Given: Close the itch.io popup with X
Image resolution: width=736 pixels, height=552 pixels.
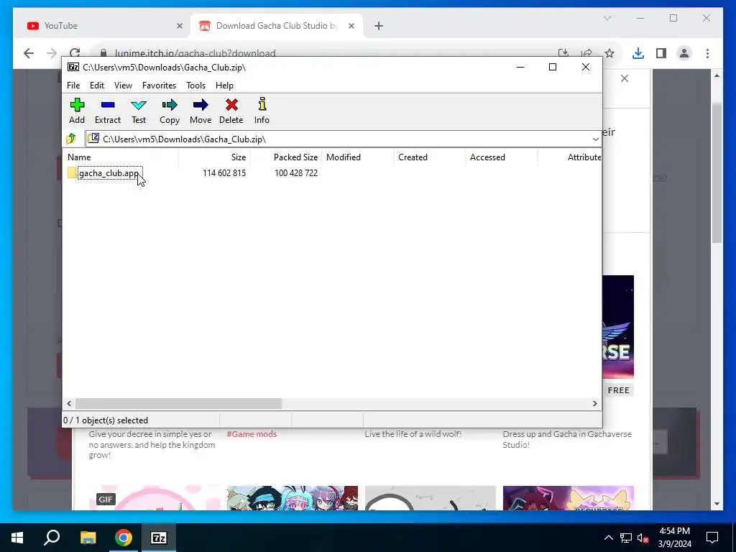Looking at the screenshot, I should 625,78.
